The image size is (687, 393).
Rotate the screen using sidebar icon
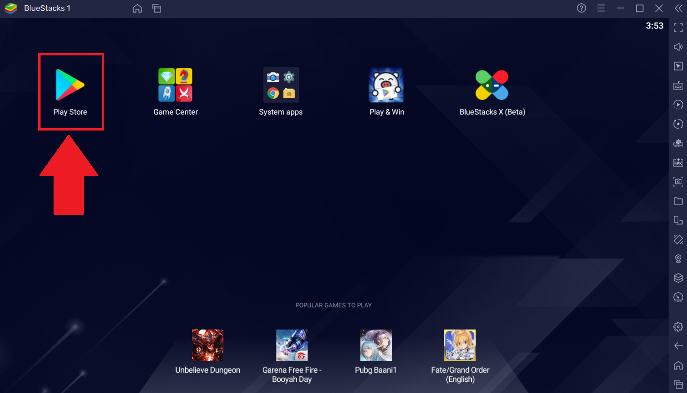click(678, 239)
